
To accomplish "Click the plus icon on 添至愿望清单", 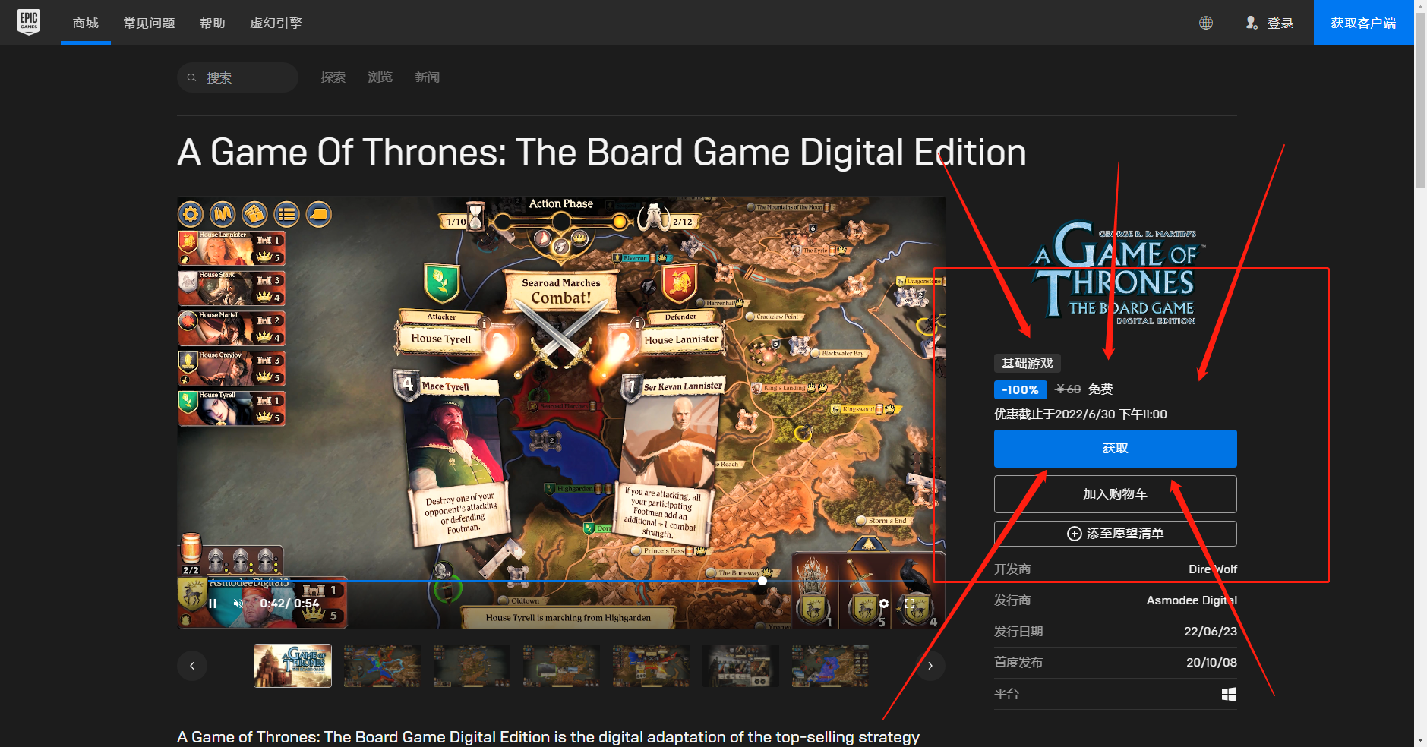I will [1073, 534].
